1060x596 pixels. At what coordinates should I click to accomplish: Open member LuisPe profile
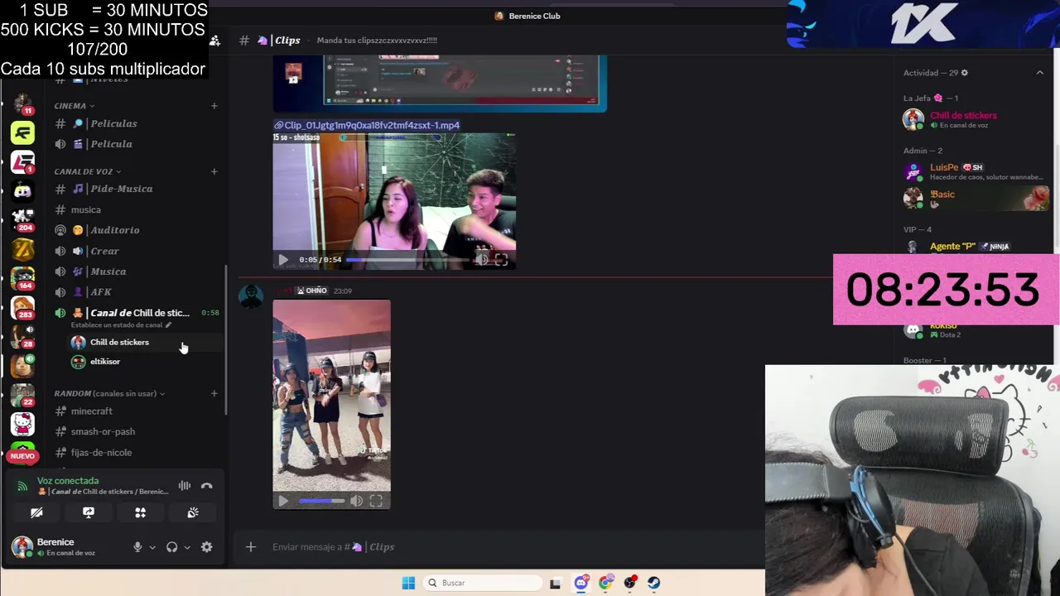pyautogui.click(x=975, y=172)
